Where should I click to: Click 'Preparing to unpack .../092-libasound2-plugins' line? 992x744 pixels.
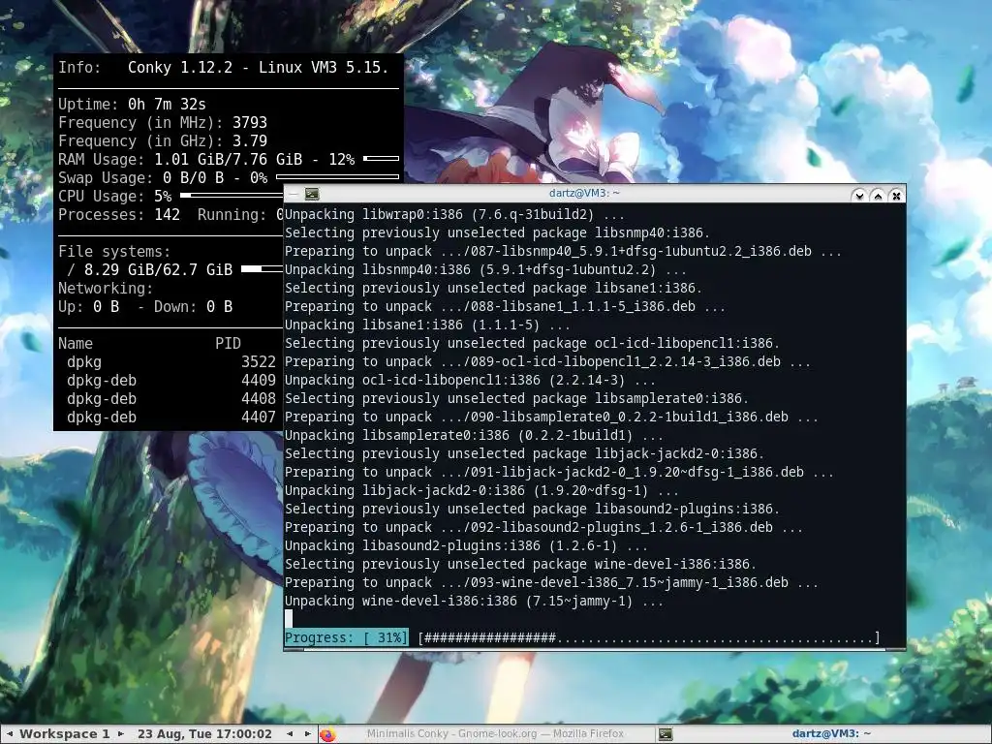pos(543,528)
